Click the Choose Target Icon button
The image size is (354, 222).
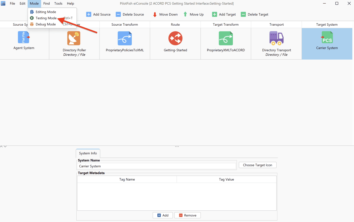coord(257,165)
